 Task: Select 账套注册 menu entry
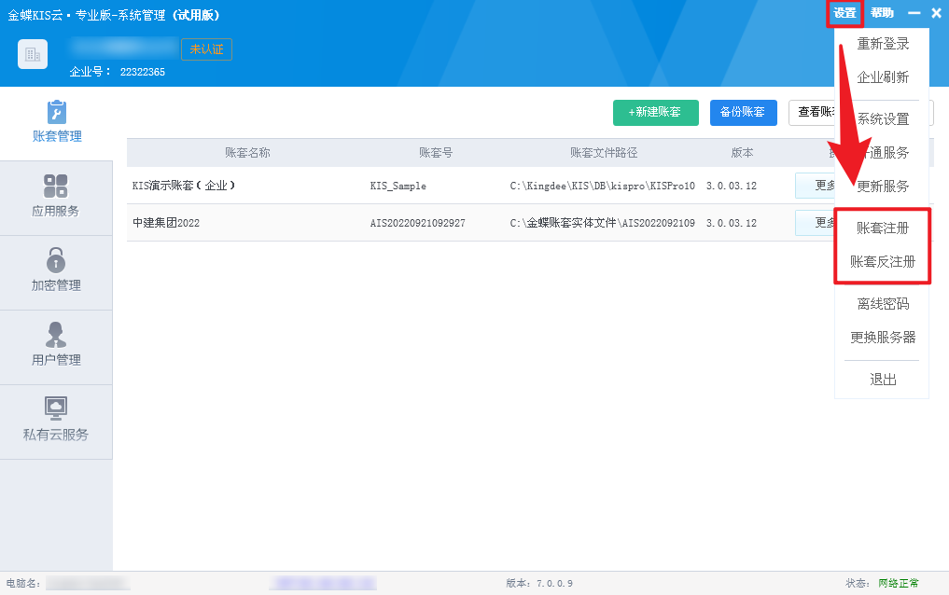883,228
